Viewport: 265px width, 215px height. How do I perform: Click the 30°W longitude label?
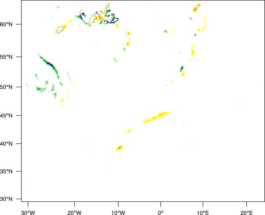click(28, 213)
